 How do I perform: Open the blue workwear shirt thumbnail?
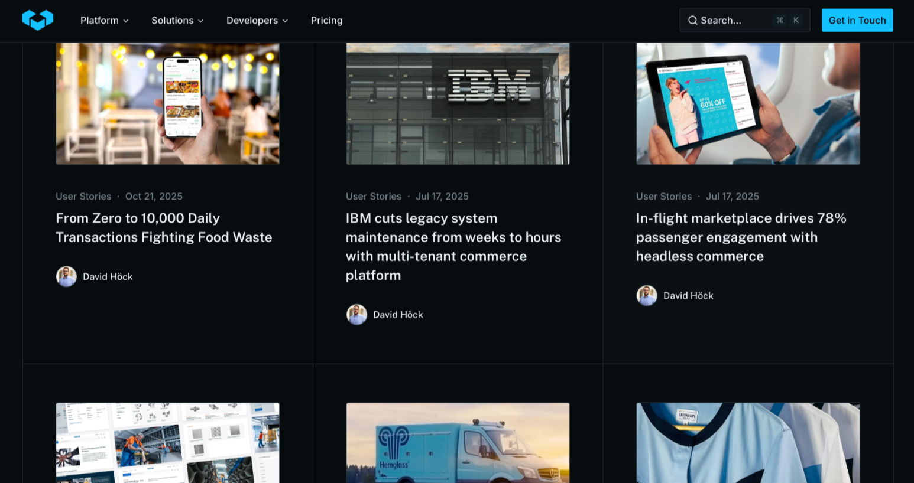pyautogui.click(x=748, y=443)
